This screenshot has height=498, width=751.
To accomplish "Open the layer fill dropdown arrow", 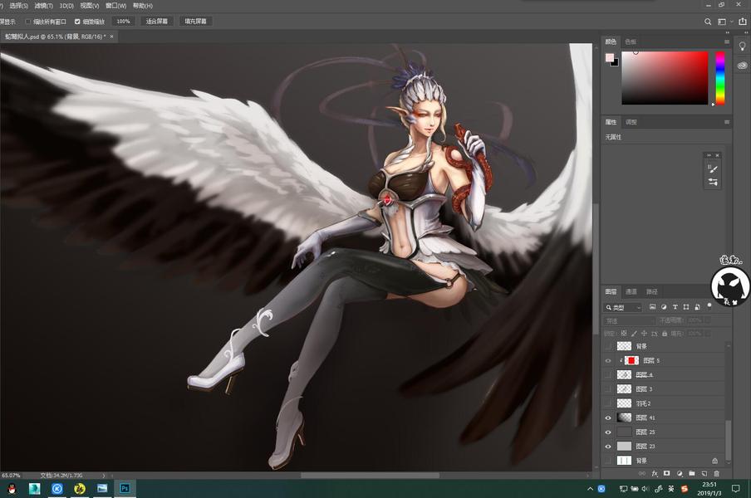I will coord(707,334).
